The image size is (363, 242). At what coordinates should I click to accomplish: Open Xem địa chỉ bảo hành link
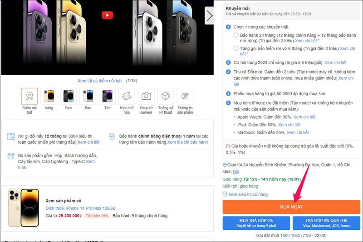[x=187, y=142]
